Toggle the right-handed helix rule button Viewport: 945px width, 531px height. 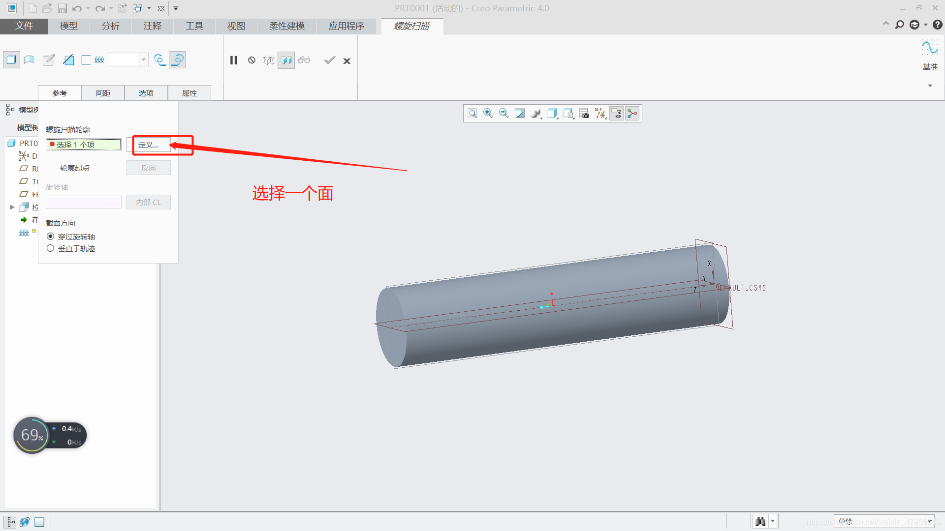(x=178, y=60)
